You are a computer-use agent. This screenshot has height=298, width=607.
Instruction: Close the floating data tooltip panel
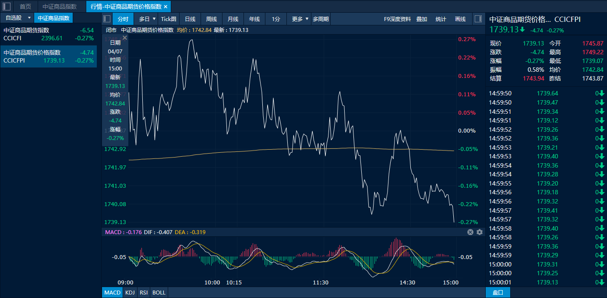coord(125,38)
